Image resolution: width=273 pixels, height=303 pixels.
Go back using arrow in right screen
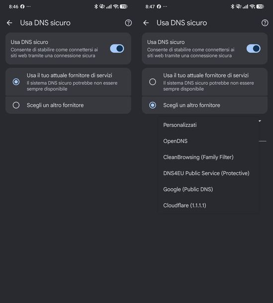pyautogui.click(x=146, y=23)
